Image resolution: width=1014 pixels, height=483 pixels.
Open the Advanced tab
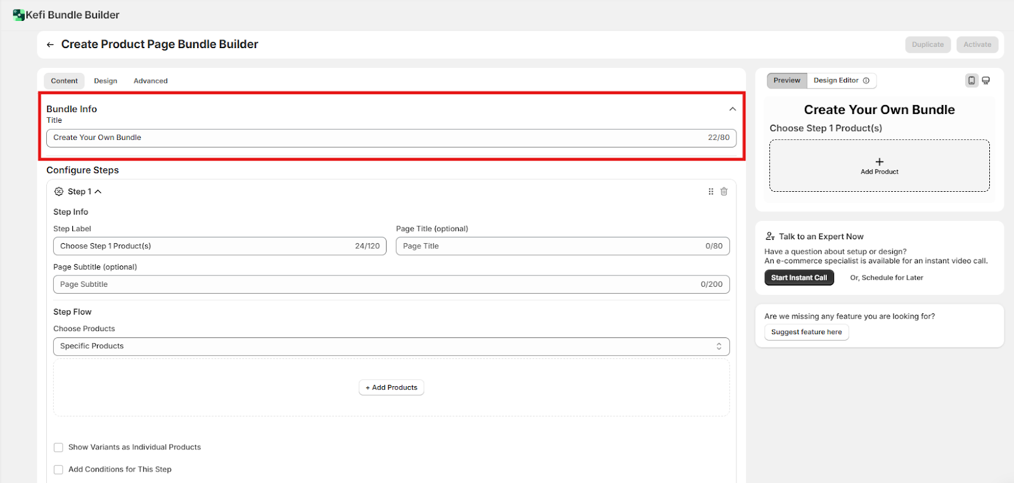point(150,81)
